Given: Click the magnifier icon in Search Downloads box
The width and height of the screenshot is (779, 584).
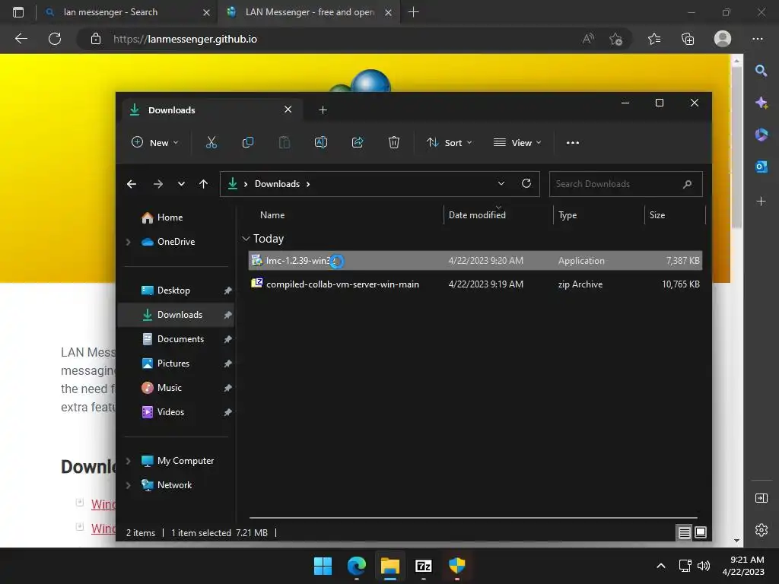Looking at the screenshot, I should pos(687,184).
